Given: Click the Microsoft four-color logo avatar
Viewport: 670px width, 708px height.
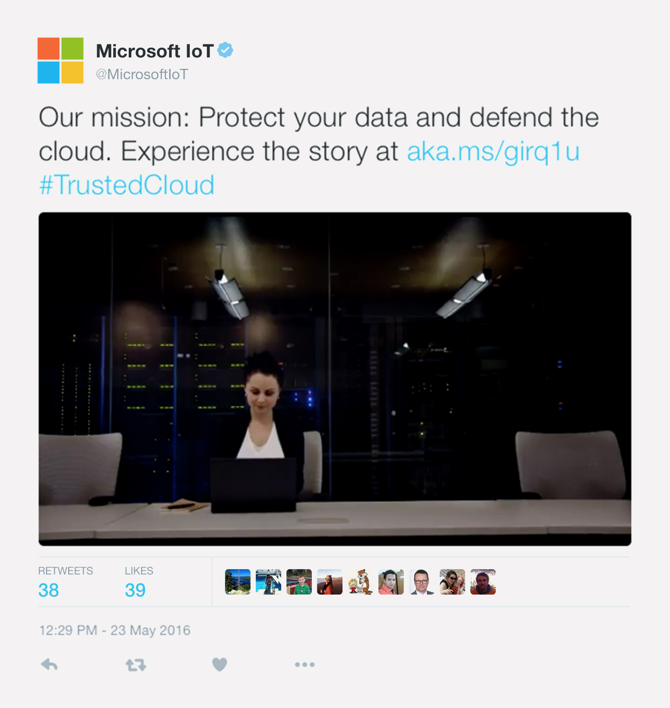Looking at the screenshot, I should [x=60, y=61].
